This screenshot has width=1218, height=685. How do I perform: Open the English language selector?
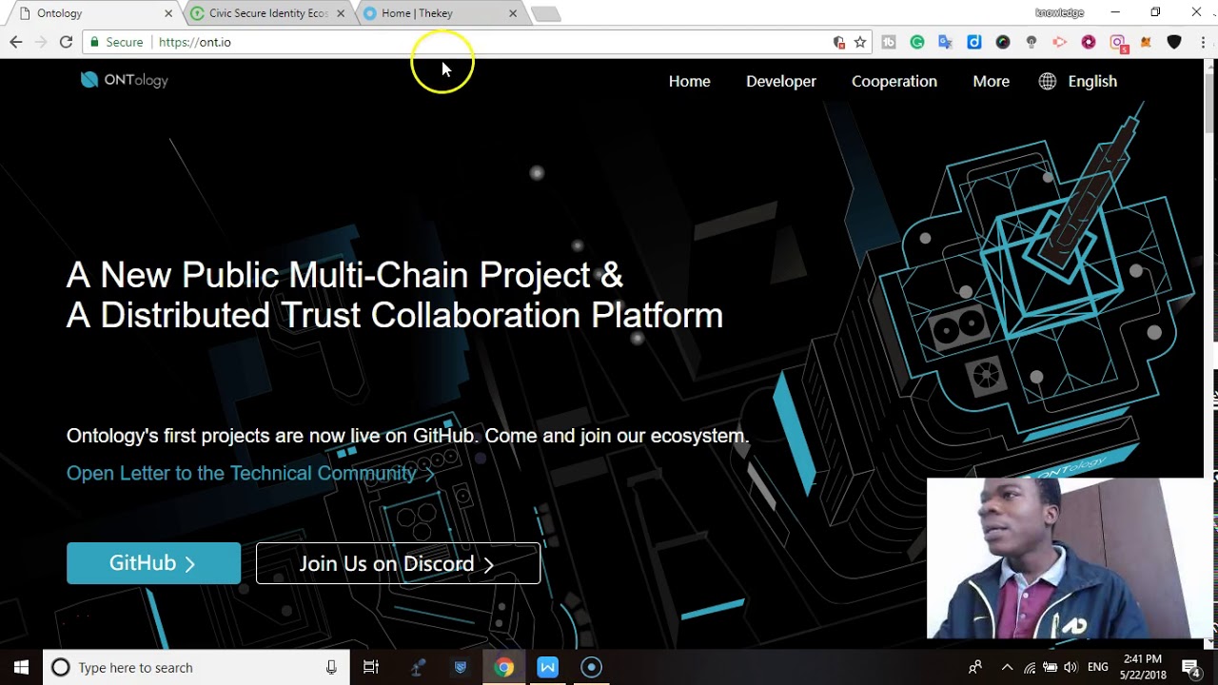(1092, 81)
